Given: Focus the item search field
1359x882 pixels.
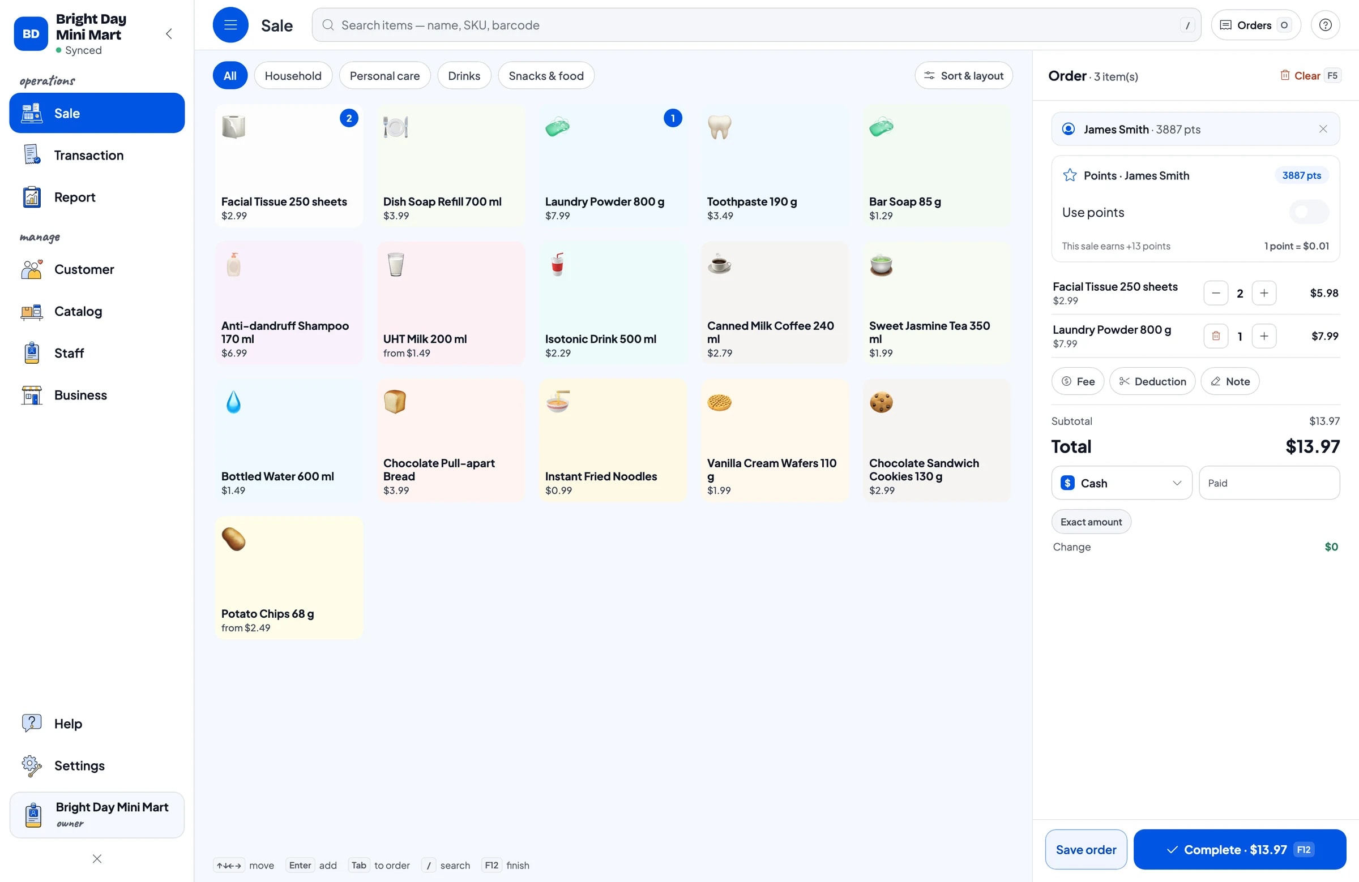Looking at the screenshot, I should (756, 25).
